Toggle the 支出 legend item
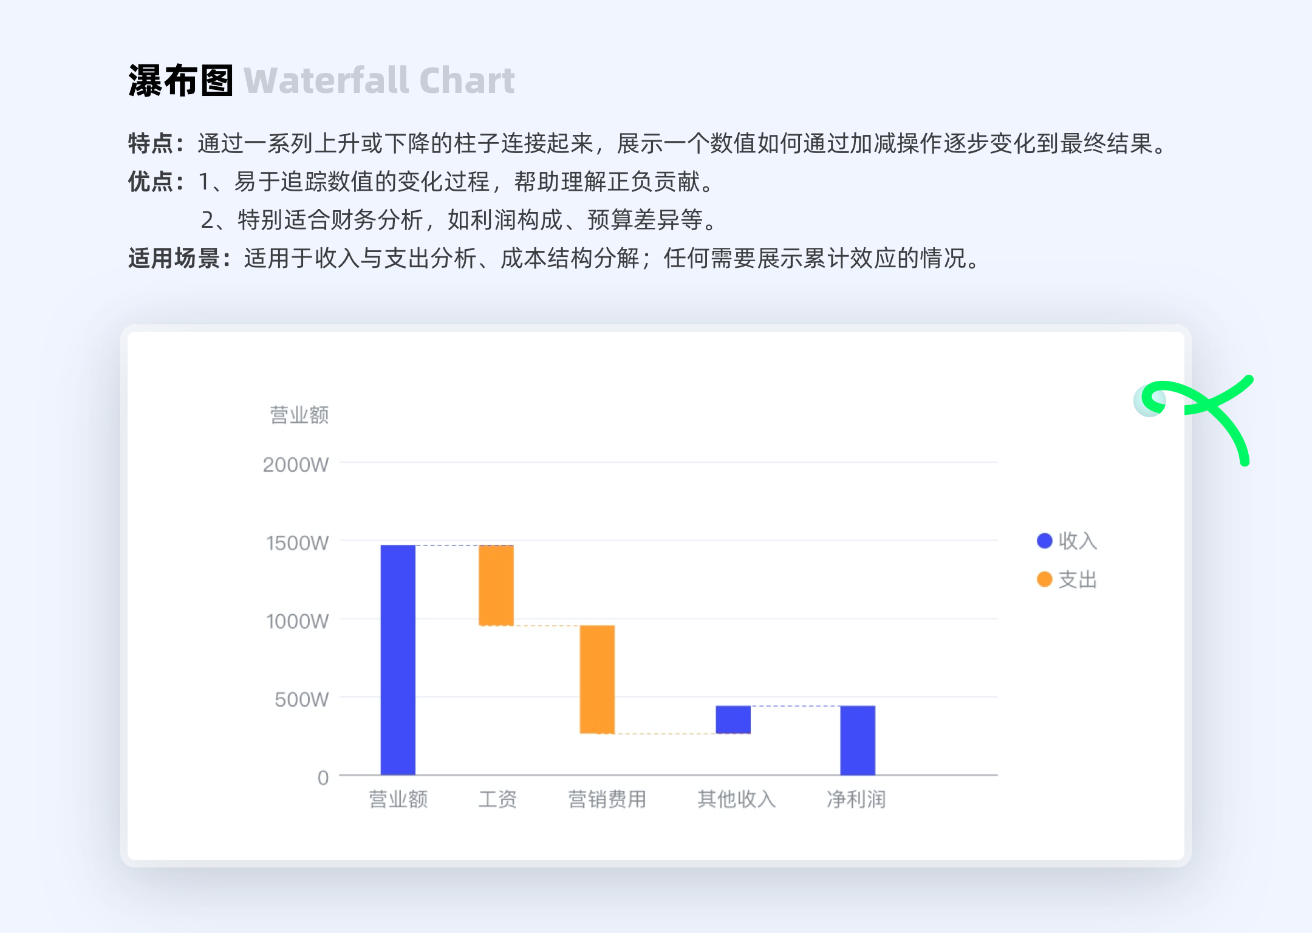This screenshot has width=1312, height=933. click(x=1067, y=579)
